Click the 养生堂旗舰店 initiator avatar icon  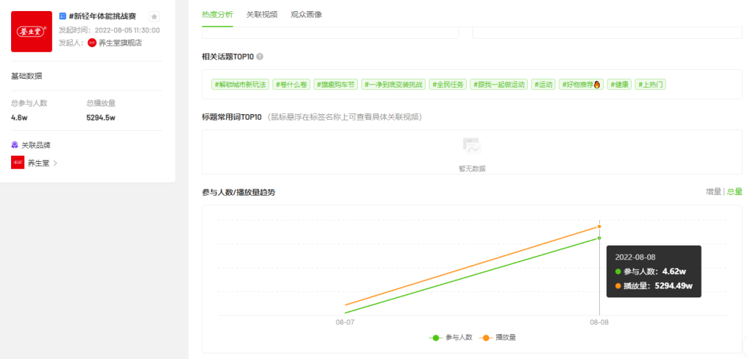click(92, 43)
